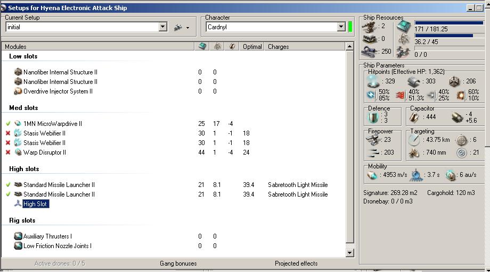Select the Auxiliary Thrusters I rig icon
This screenshot has height=272, width=490.
click(18, 236)
